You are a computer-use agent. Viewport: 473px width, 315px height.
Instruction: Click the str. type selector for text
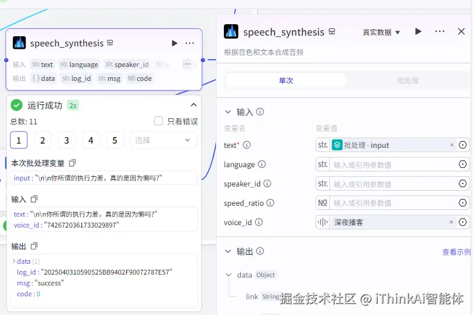(323, 145)
